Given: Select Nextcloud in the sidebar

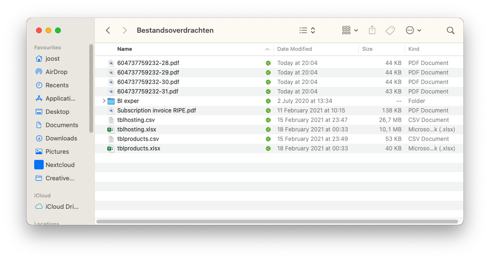Looking at the screenshot, I should [x=60, y=165].
